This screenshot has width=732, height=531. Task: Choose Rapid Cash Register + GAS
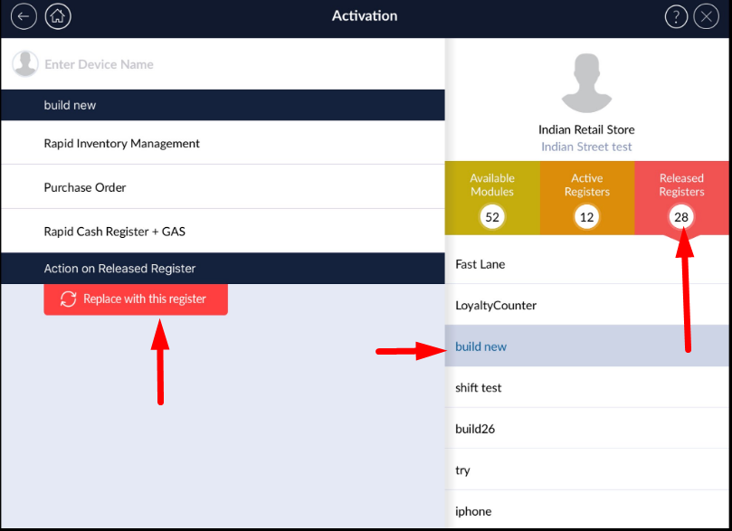tap(114, 232)
